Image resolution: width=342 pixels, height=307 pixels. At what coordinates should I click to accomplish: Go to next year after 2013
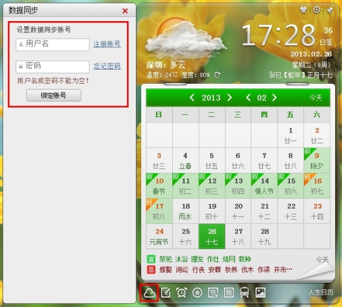[x=229, y=98]
